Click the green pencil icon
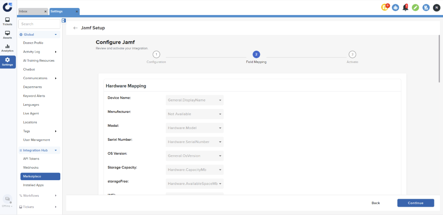Image resolution: width=443 pixels, height=215 pixels. coord(415,8)
